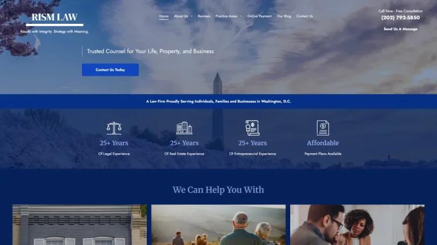Call the (202) 792-5850 phone number
This screenshot has height=245, width=437.
coord(401,18)
